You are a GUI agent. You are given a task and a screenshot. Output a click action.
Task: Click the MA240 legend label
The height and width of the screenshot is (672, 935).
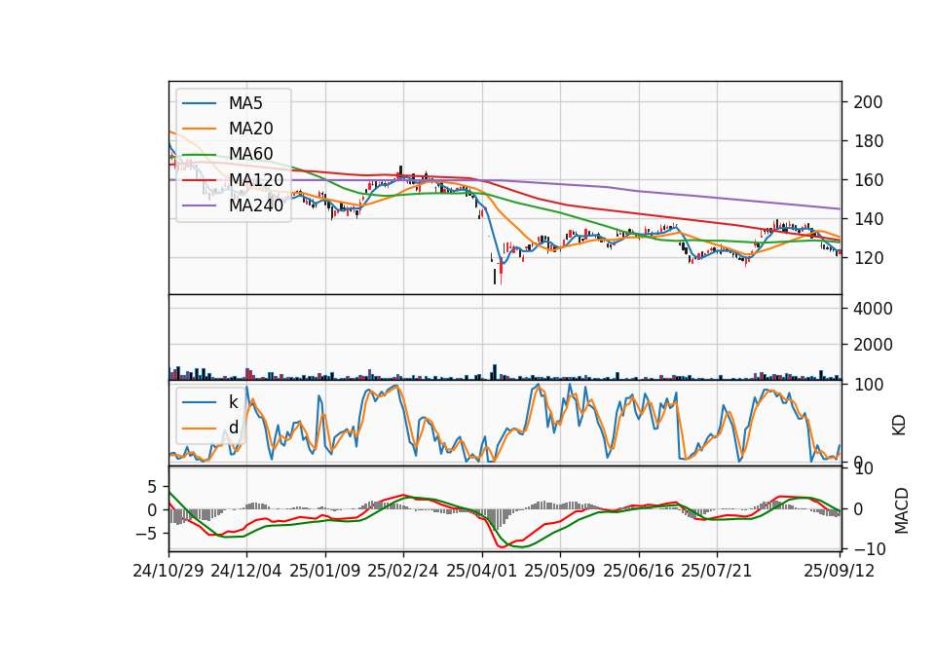pyautogui.click(x=256, y=205)
